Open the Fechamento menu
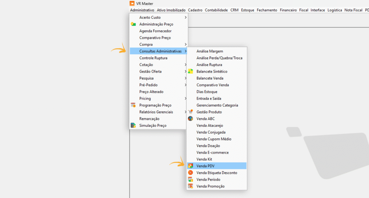369x198 pixels. click(267, 10)
